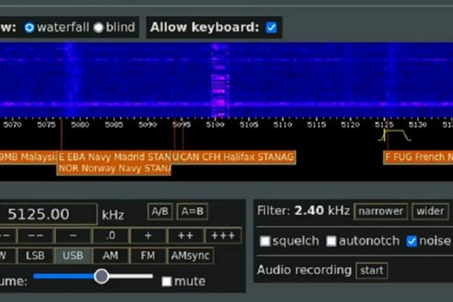This screenshot has height=302, width=453.
Task: Click the volume slider handle
Action: (x=102, y=276)
